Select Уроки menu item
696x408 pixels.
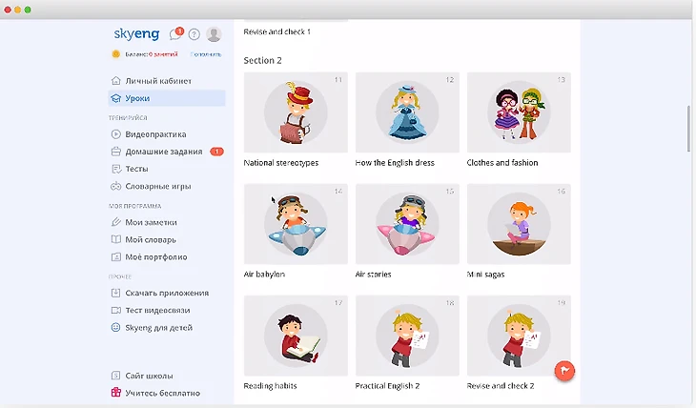[x=167, y=98]
